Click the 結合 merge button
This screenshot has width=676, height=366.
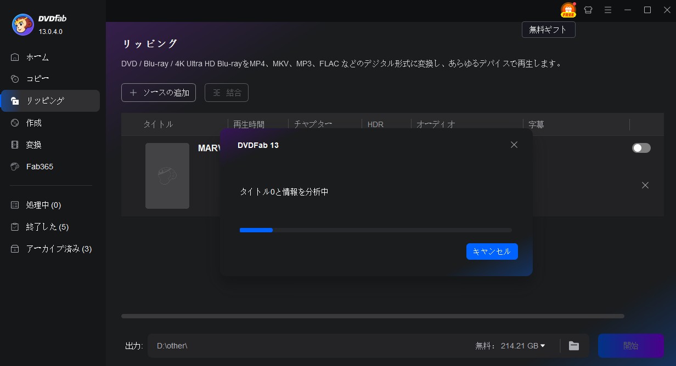pos(227,93)
